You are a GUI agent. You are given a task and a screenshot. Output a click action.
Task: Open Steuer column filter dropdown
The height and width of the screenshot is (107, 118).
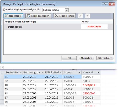80,73
